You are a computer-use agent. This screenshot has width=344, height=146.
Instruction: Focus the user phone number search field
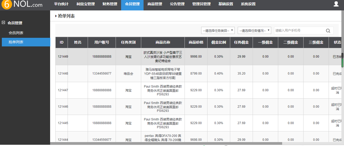click(299, 31)
